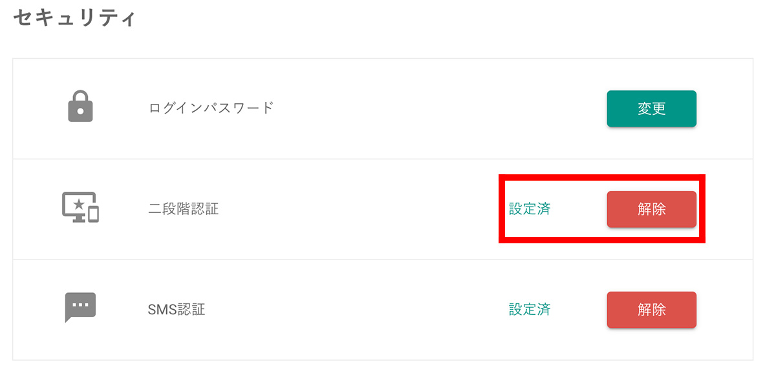Click the star inside the monitor icon
Viewport: 776px width, 384px height.
coord(78,204)
